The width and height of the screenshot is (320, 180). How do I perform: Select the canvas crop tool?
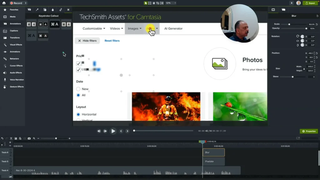pyautogui.click(x=157, y=3)
